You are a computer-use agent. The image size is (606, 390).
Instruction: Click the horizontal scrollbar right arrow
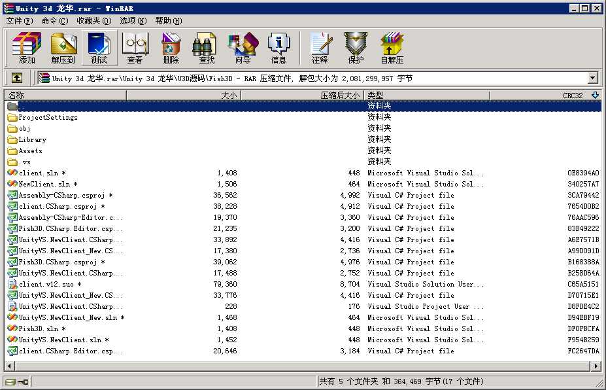[x=596, y=366]
